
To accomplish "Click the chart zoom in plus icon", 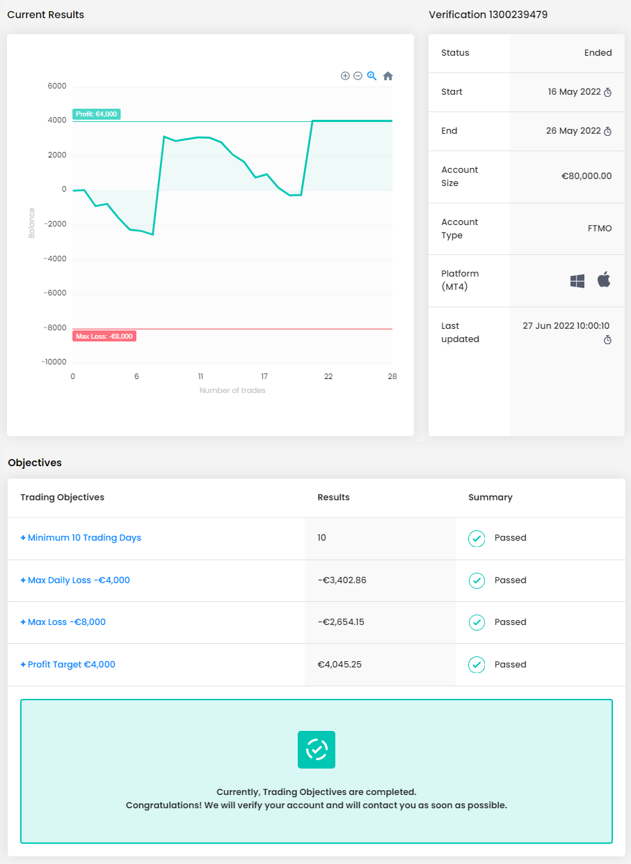I will tap(345, 76).
